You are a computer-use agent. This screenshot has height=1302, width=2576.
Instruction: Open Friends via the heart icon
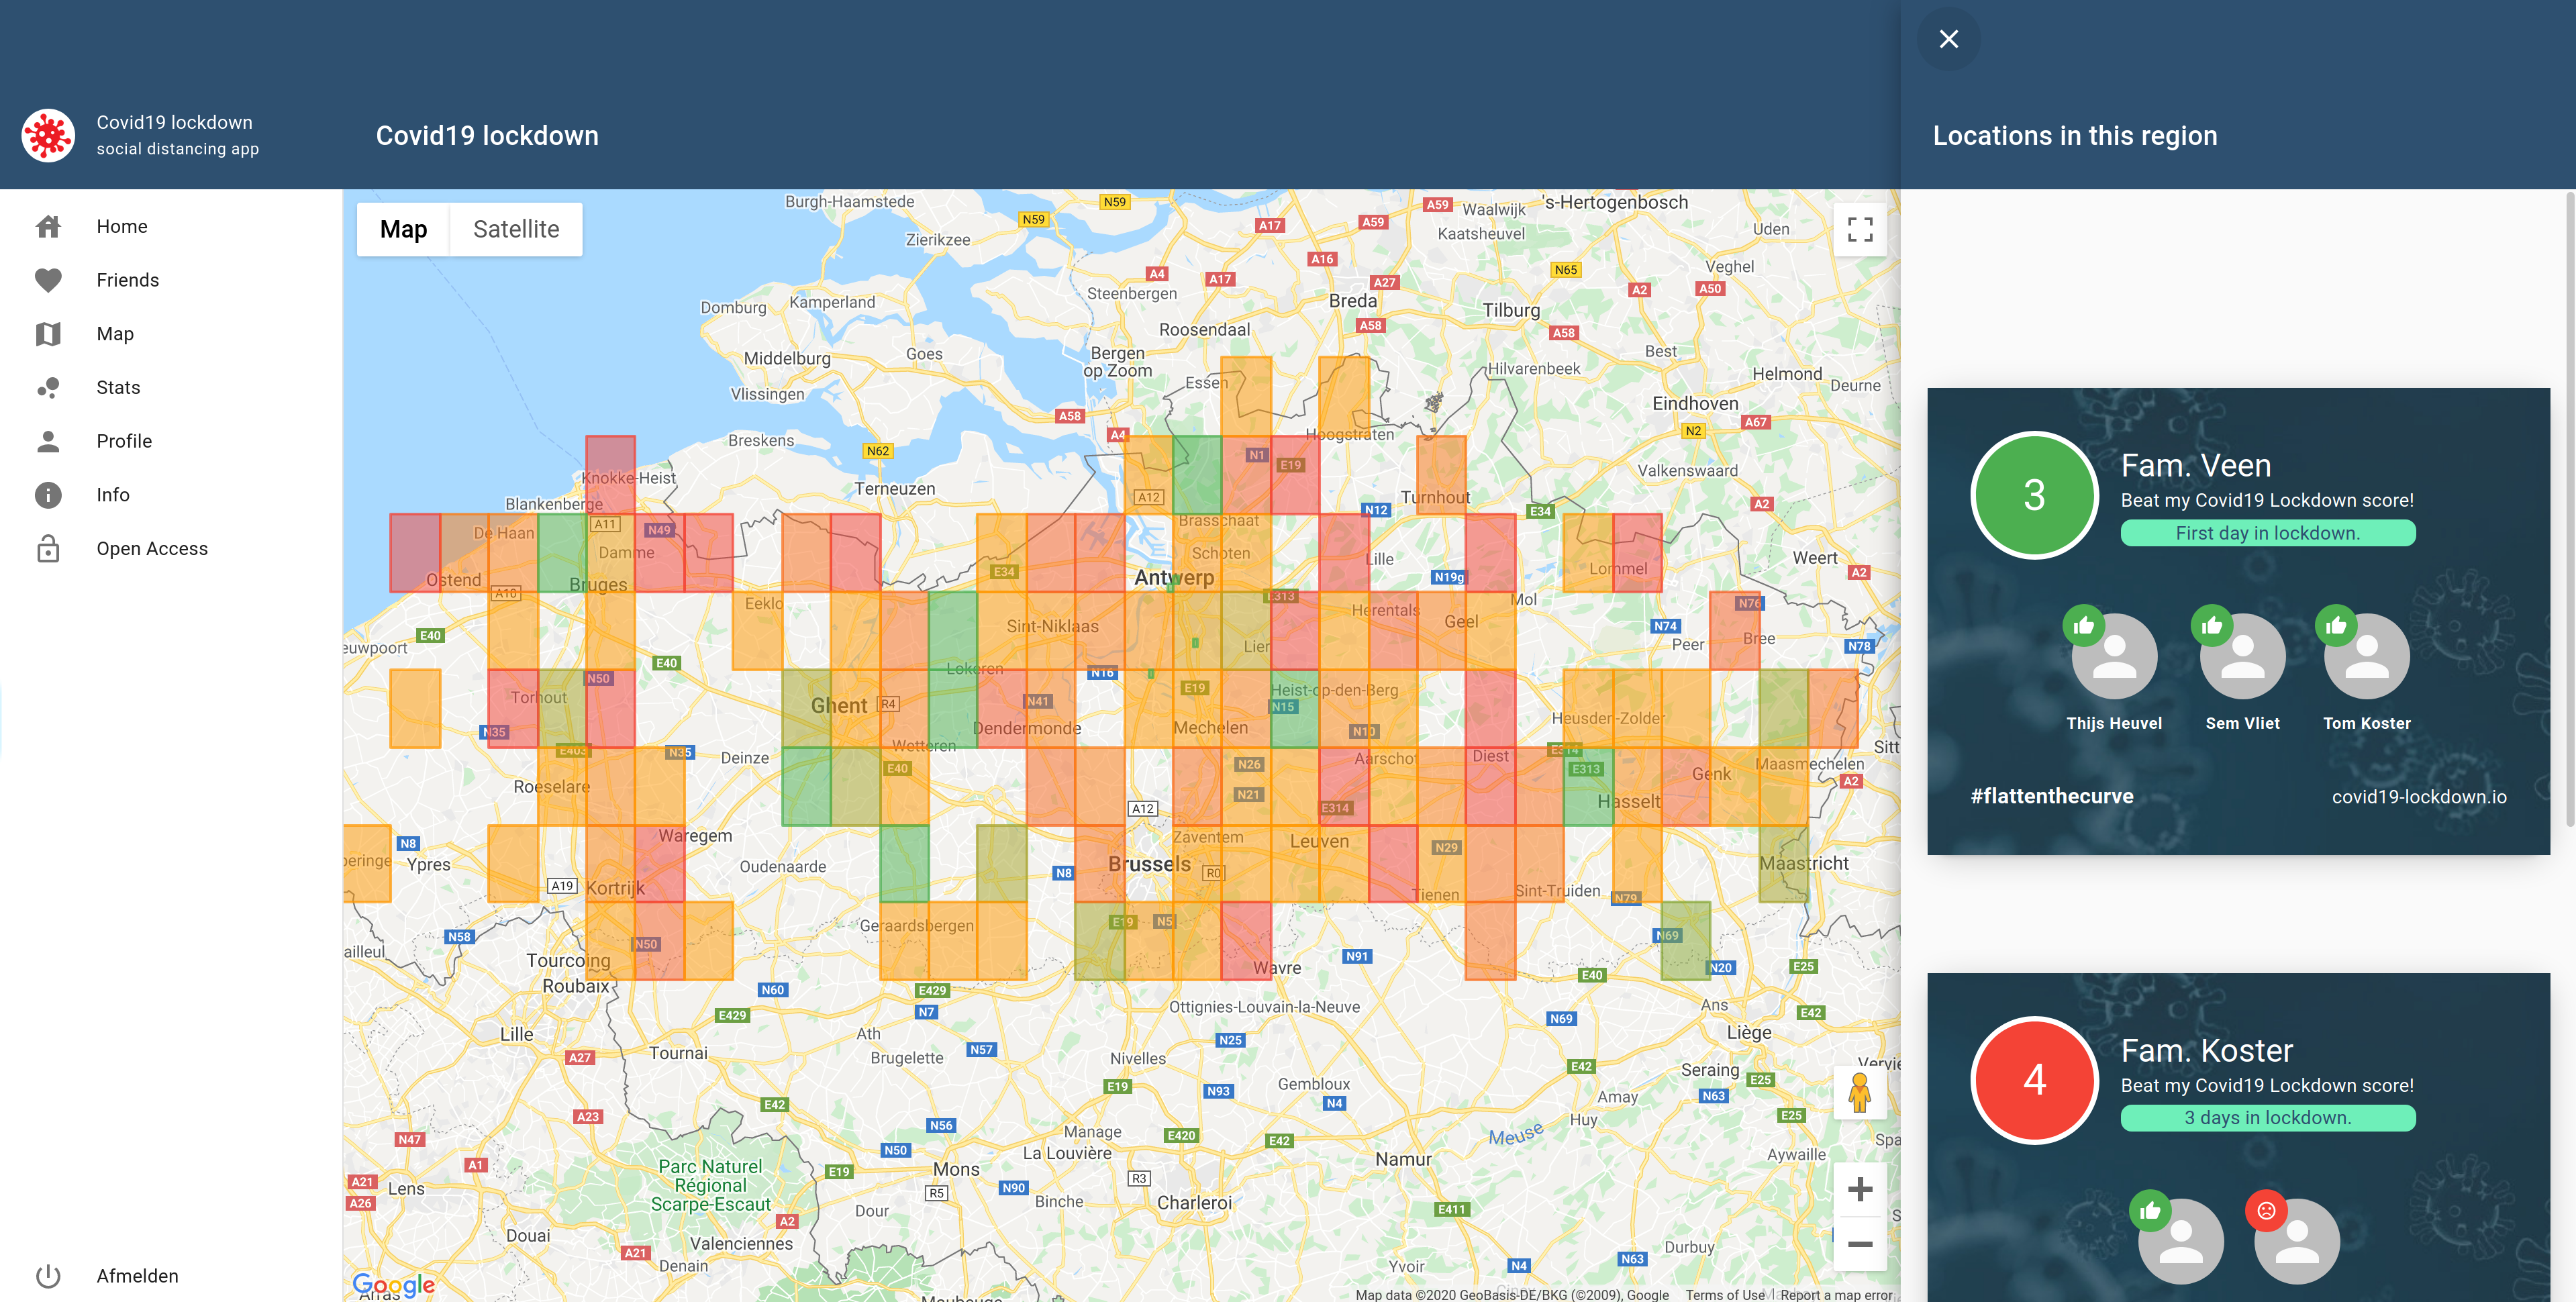(48, 280)
